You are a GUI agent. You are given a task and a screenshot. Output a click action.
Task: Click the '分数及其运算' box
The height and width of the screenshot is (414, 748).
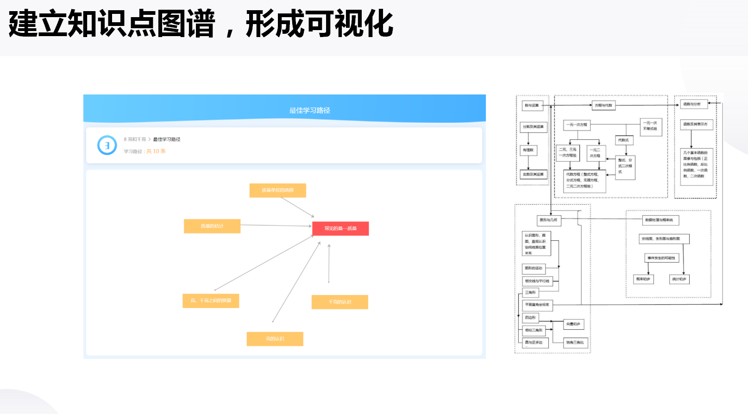[x=534, y=127]
